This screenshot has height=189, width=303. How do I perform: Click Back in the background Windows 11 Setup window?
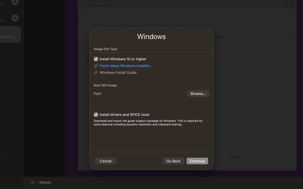coord(235,157)
